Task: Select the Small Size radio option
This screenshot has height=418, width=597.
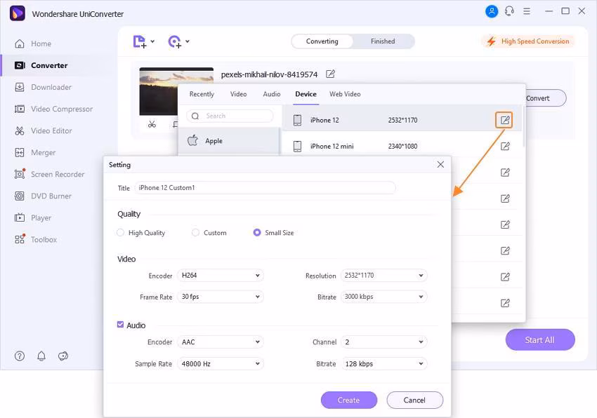Action: tap(257, 232)
